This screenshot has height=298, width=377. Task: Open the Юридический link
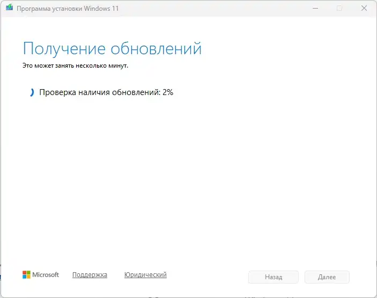[145, 275]
